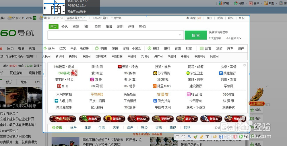Screen dimensions: 287x146
Task: Open the 人民网 news site link
Action: click(46, 56)
